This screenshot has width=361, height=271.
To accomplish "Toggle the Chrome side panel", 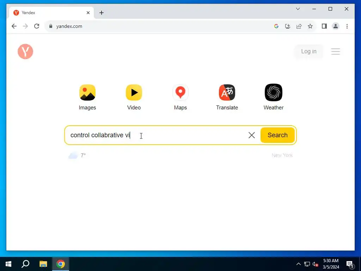I will click(x=324, y=26).
